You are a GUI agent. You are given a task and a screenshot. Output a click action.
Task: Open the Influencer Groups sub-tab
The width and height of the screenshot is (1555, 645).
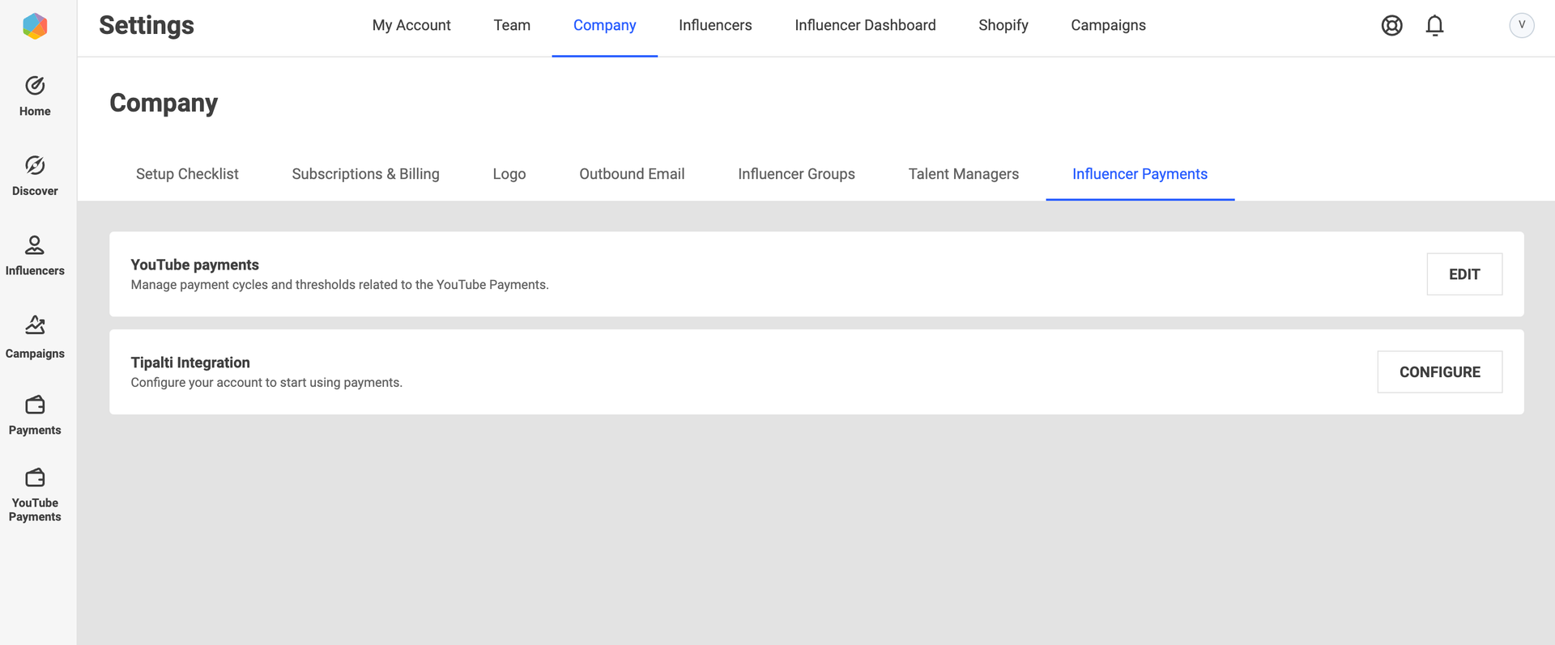pyautogui.click(x=796, y=174)
